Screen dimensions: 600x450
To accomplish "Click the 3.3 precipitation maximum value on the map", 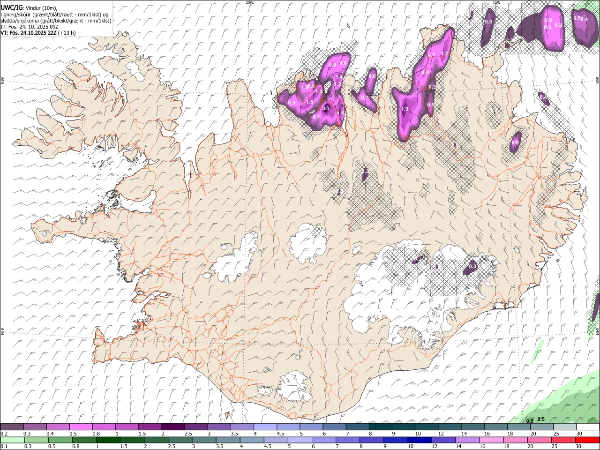I will click(327, 108).
